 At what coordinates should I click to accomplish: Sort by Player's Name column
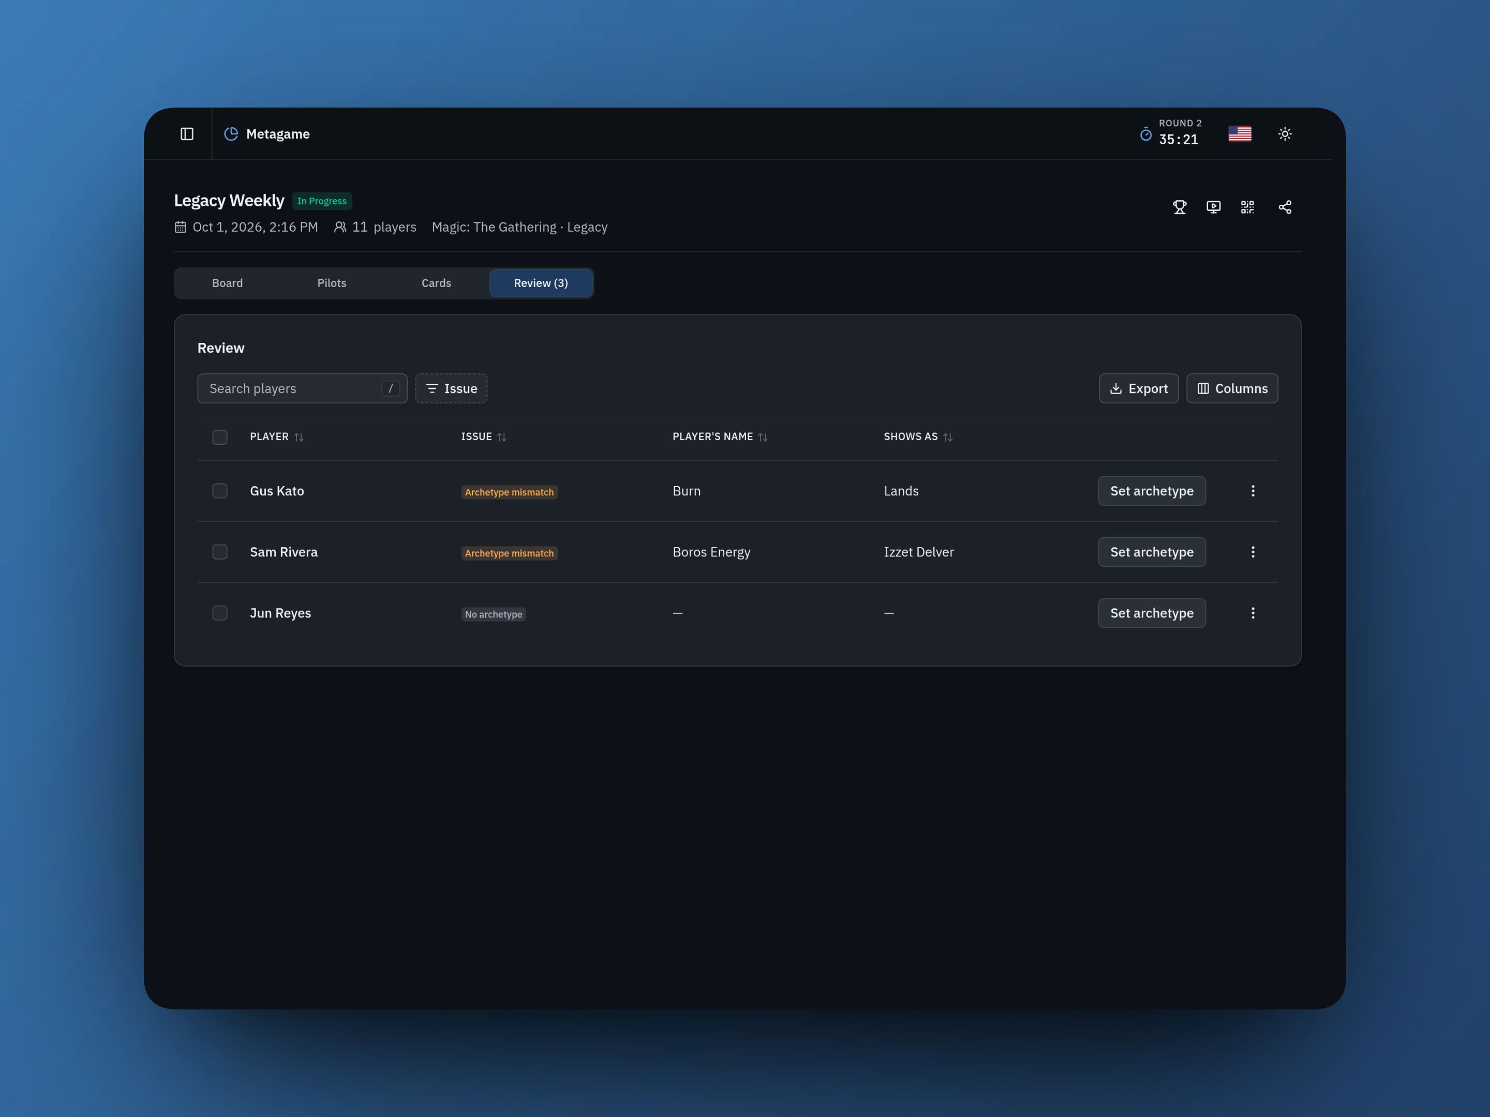click(x=720, y=437)
